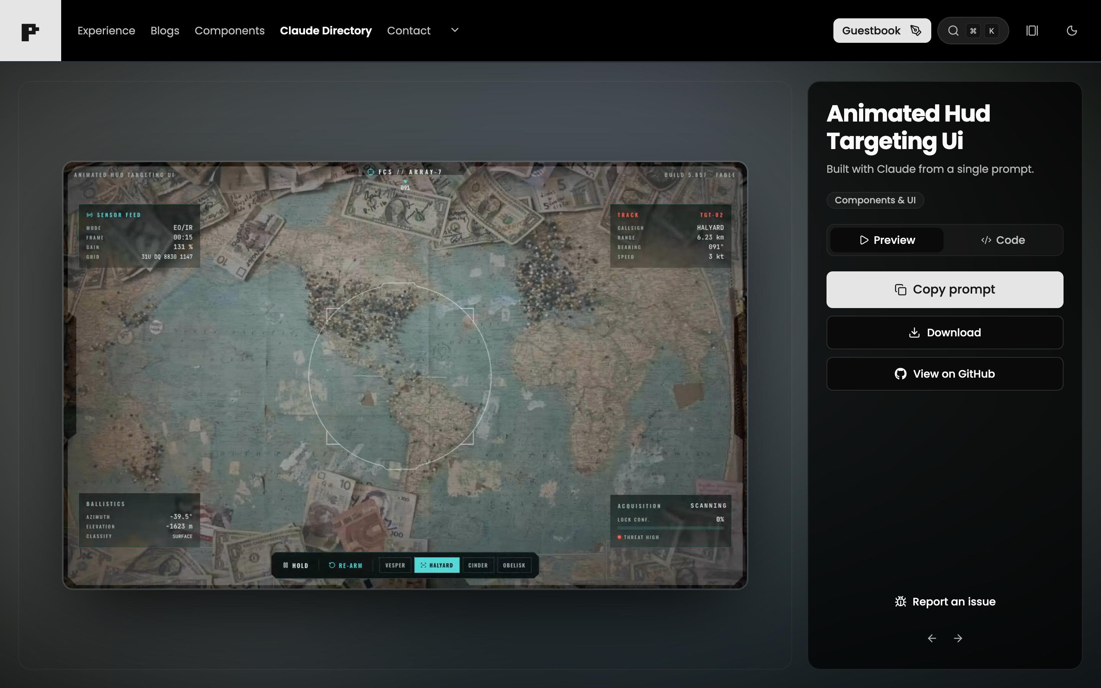The height and width of the screenshot is (688, 1101).
Task: Click the TGT-02 label
Action: [711, 215]
